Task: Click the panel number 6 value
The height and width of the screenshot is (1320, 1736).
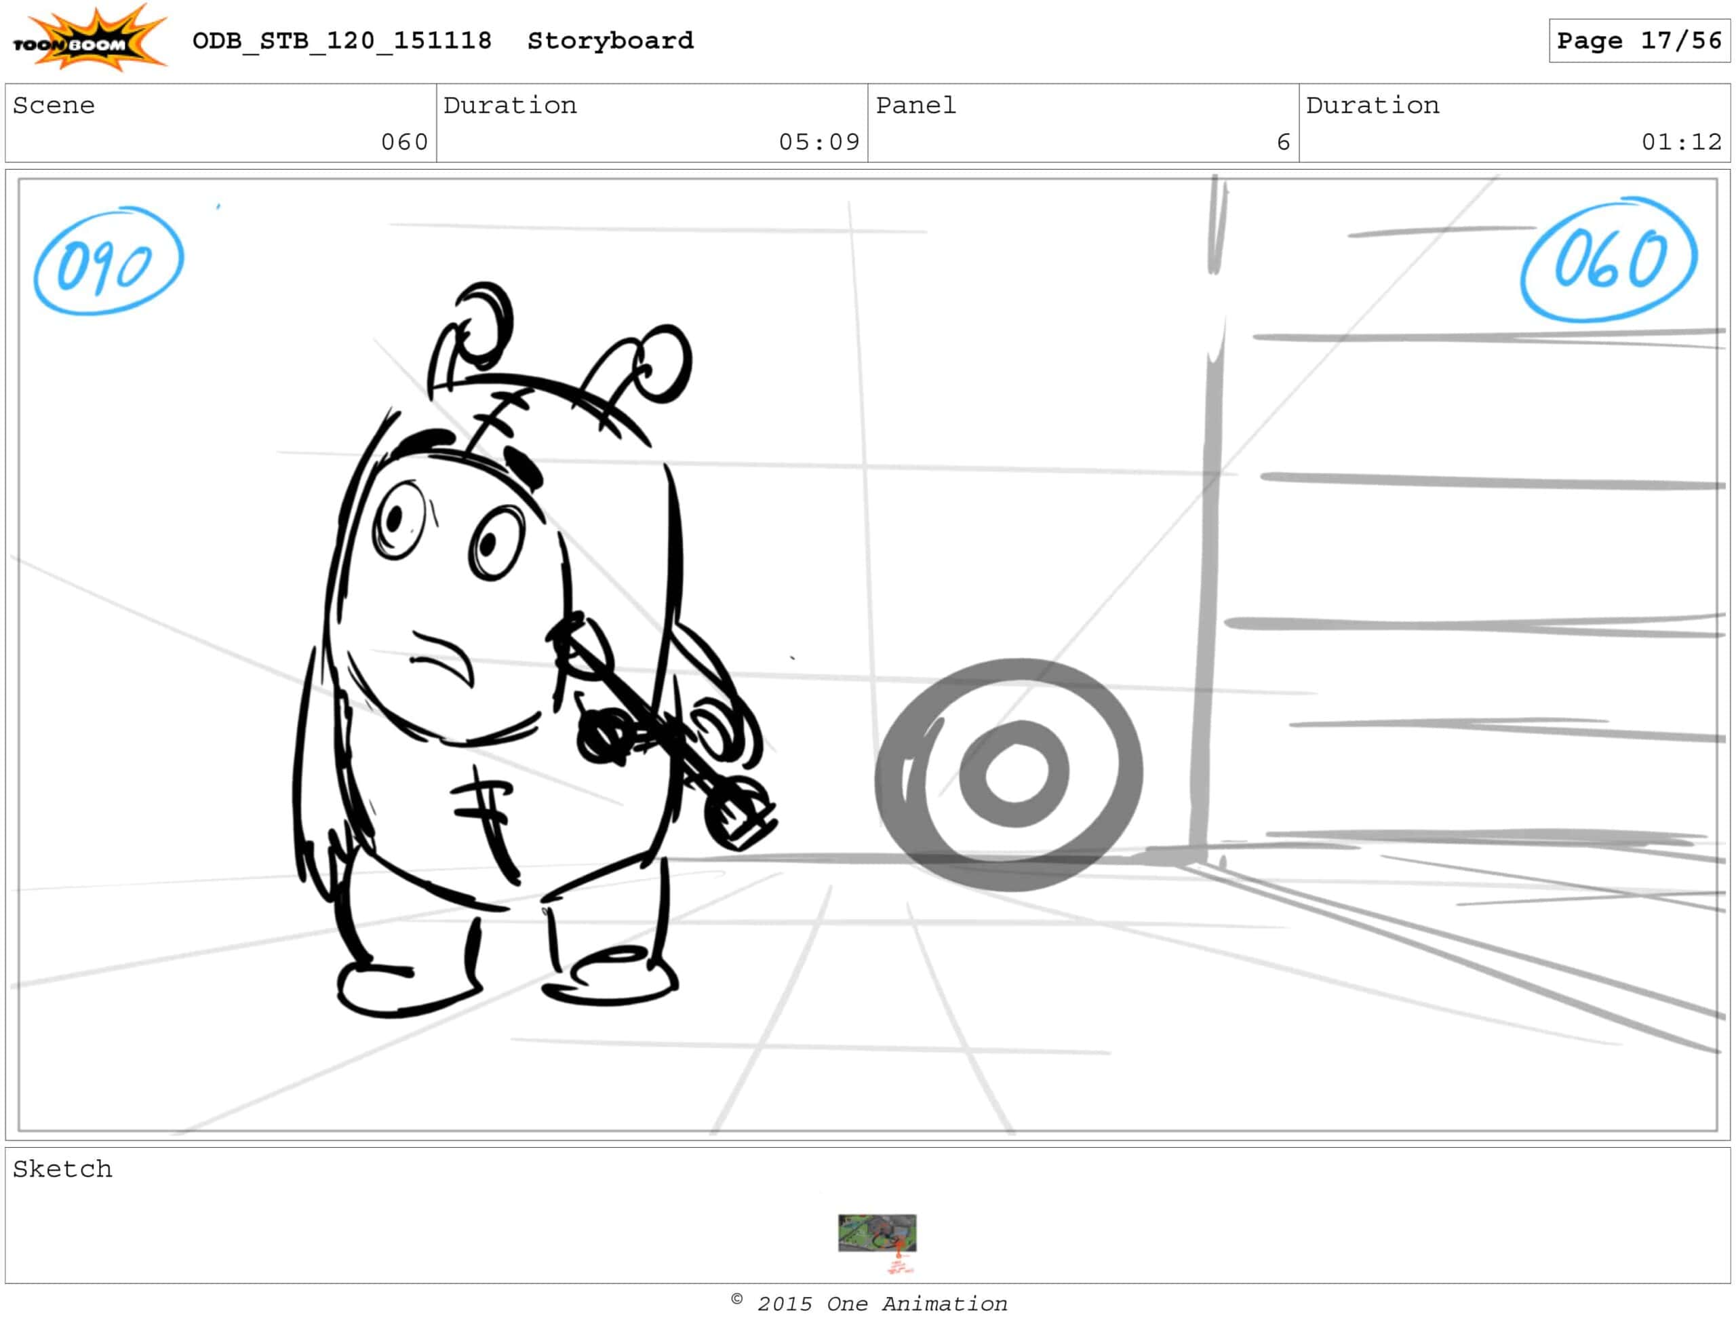Action: click(1284, 142)
